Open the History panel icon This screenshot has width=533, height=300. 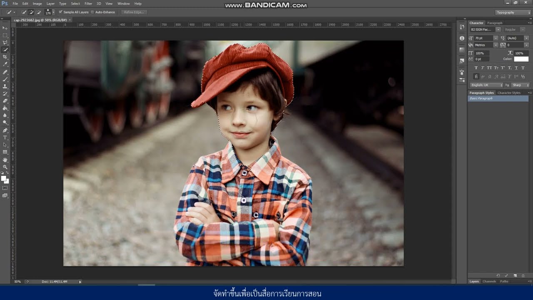[x=462, y=27]
